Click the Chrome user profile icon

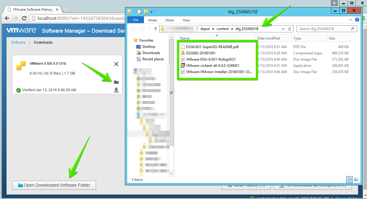coord(334,3)
